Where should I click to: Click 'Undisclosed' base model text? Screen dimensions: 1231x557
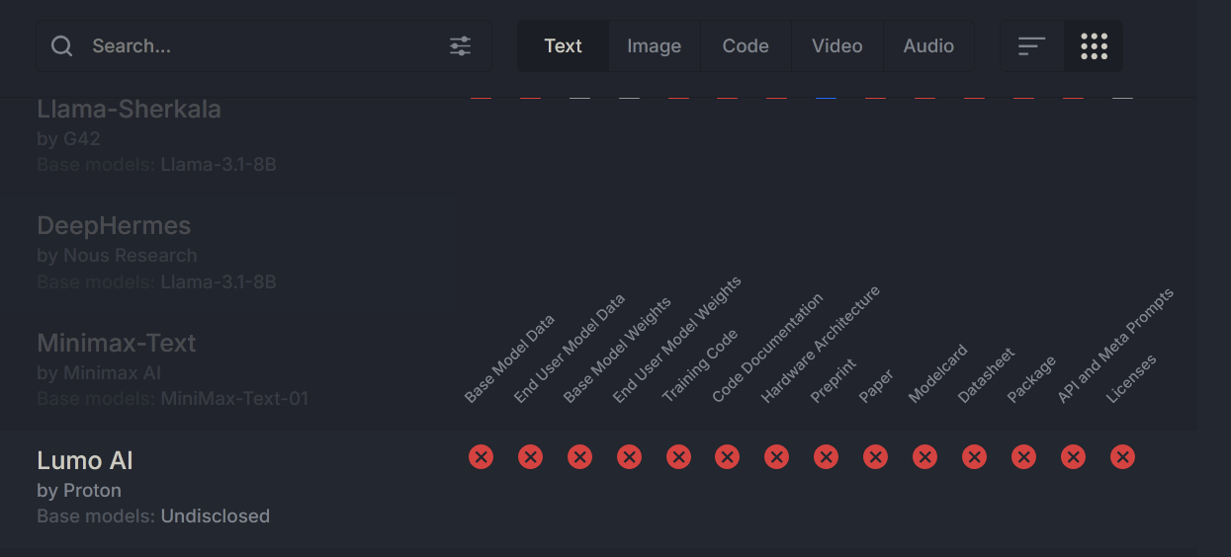(216, 516)
